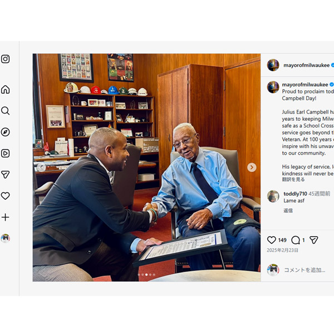Open your profile avatar in sidebar
The image size is (334, 334).
click(6, 238)
